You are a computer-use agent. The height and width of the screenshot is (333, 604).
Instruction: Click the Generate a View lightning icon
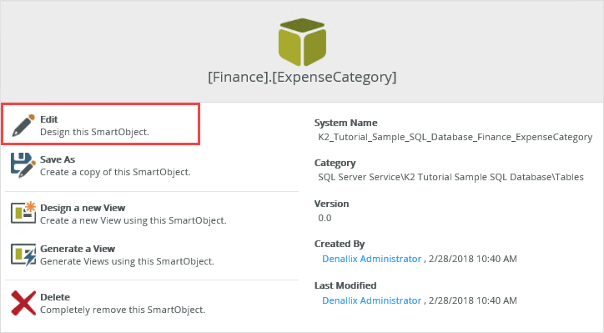click(x=23, y=254)
